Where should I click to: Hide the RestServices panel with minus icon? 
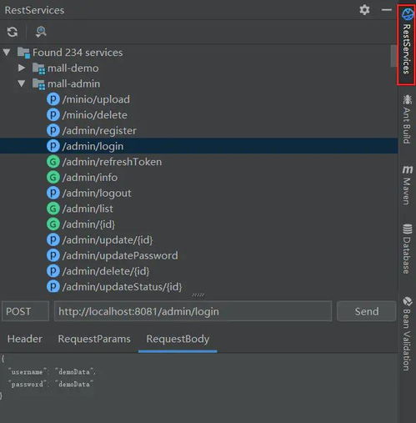pos(386,10)
